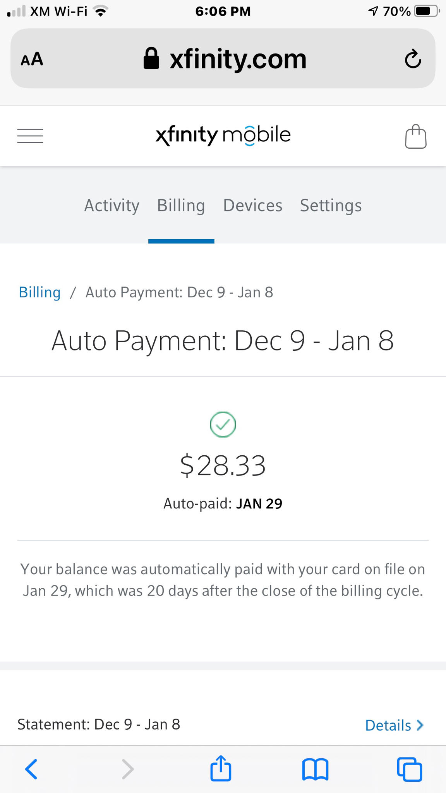Screen dimensions: 446x793
Task: Open Safari bookmarks
Action: pos(315,769)
